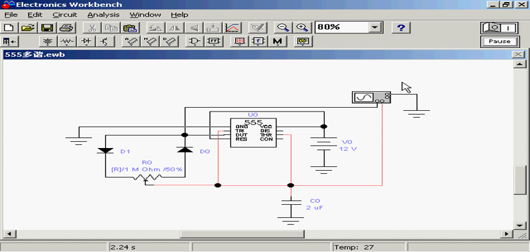Open the Digital flip-flop parts bin
The height and width of the screenshot is (252, 530).
(213, 42)
